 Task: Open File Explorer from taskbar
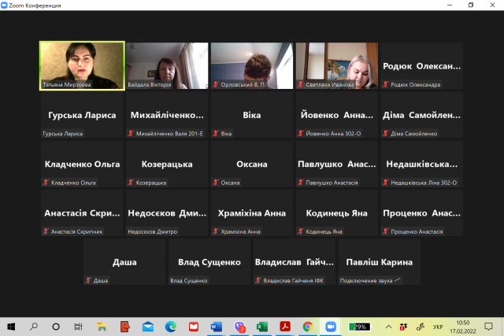click(x=102, y=327)
